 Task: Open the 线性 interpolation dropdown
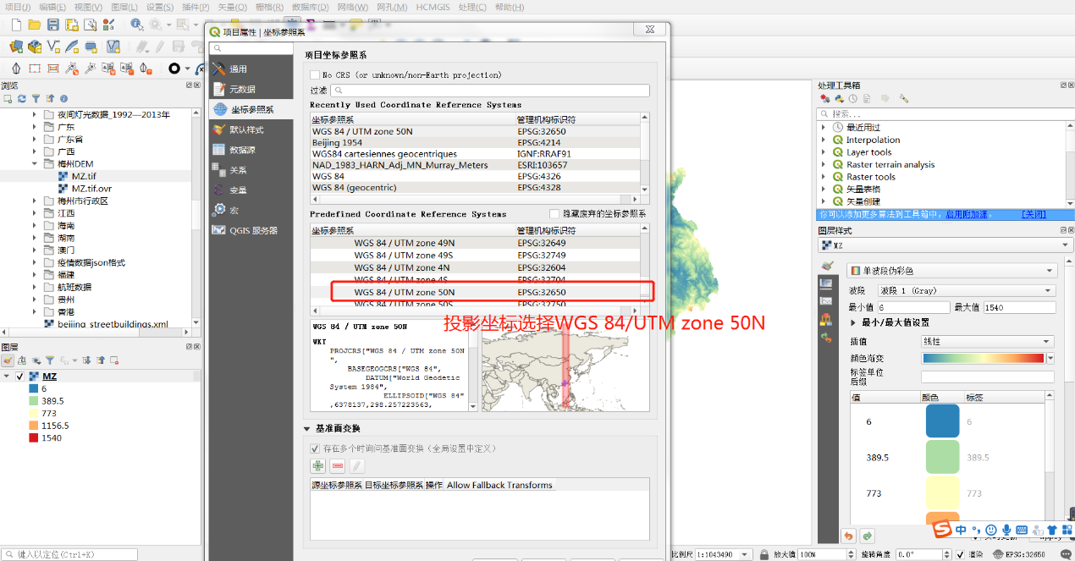coord(988,342)
